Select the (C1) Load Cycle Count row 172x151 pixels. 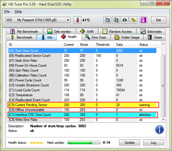[x=82, y=90]
